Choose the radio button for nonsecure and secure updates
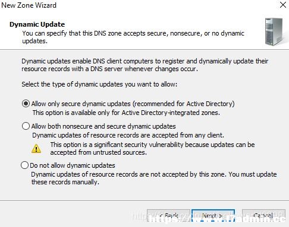The width and height of the screenshot is (289, 227). click(26, 126)
